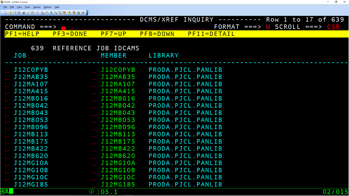Image resolution: width=349 pixels, height=196 pixels.
Task: Click the connect plug toolbar icon
Action: tap(24, 12)
